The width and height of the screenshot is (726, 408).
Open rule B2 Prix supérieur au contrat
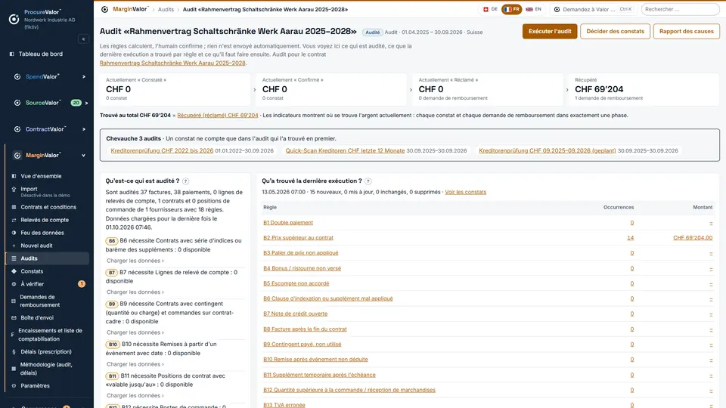point(298,238)
